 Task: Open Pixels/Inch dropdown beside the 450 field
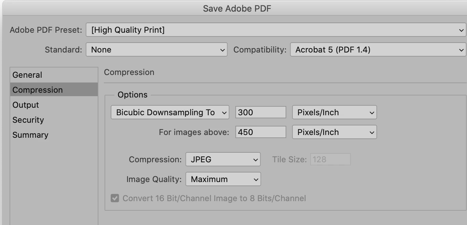tap(334, 132)
